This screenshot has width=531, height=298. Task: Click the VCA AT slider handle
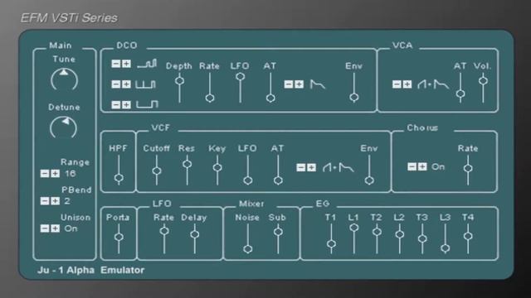[460, 94]
